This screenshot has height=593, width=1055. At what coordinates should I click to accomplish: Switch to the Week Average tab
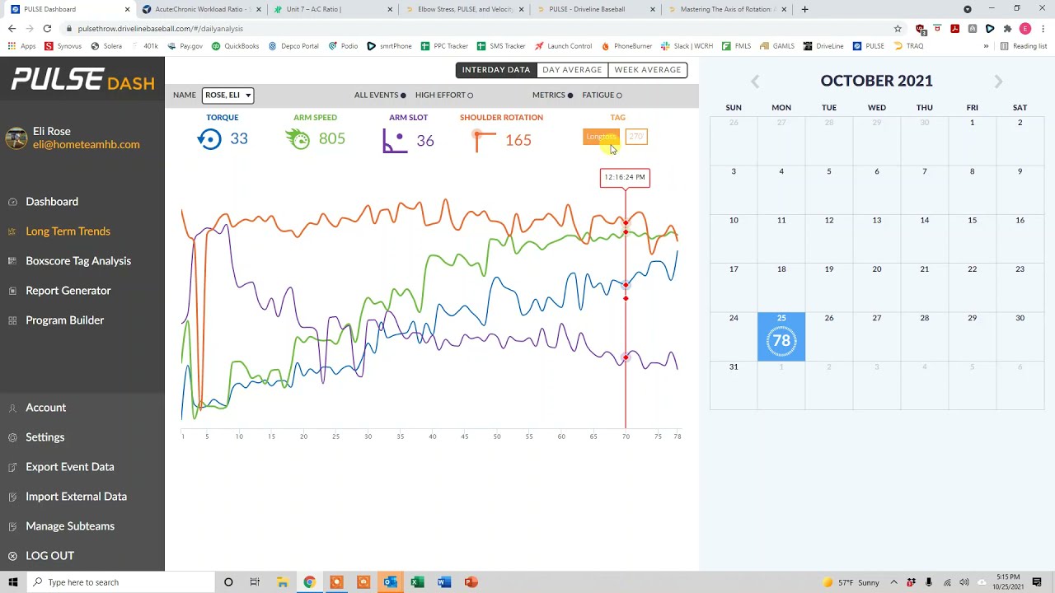point(647,70)
